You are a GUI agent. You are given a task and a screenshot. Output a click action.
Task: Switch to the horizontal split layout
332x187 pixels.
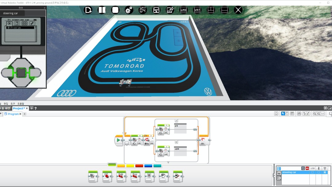224,10
